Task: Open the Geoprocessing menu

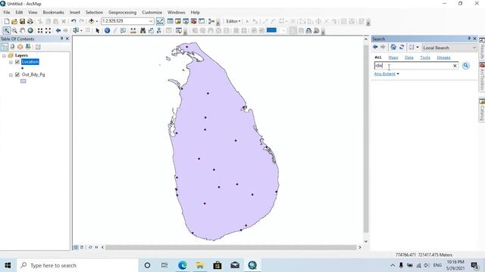Action: 122,12
